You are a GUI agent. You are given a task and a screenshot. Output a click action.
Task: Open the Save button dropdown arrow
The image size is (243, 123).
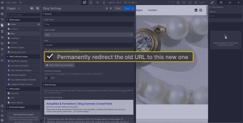133,8
